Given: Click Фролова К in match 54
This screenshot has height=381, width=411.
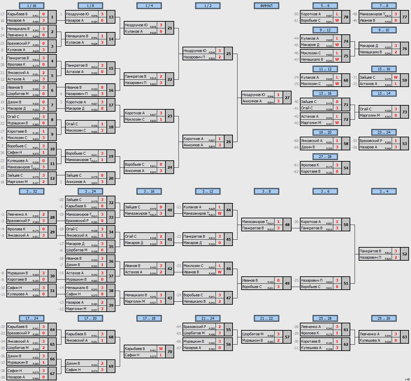Looking at the screenshot, I should coord(310,165).
